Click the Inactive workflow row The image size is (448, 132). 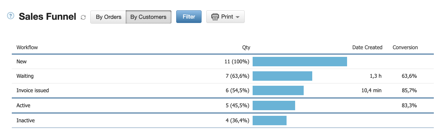[223, 120]
